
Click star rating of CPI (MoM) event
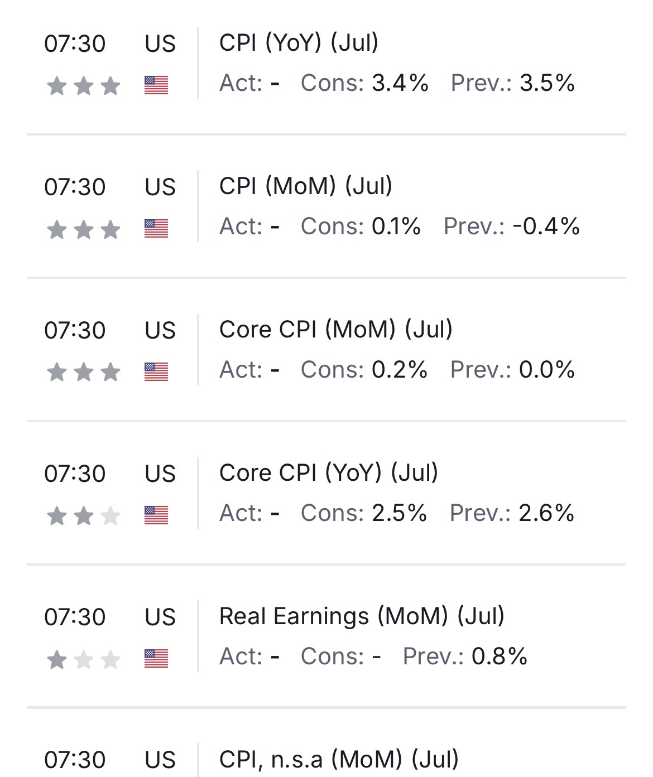pos(84,229)
